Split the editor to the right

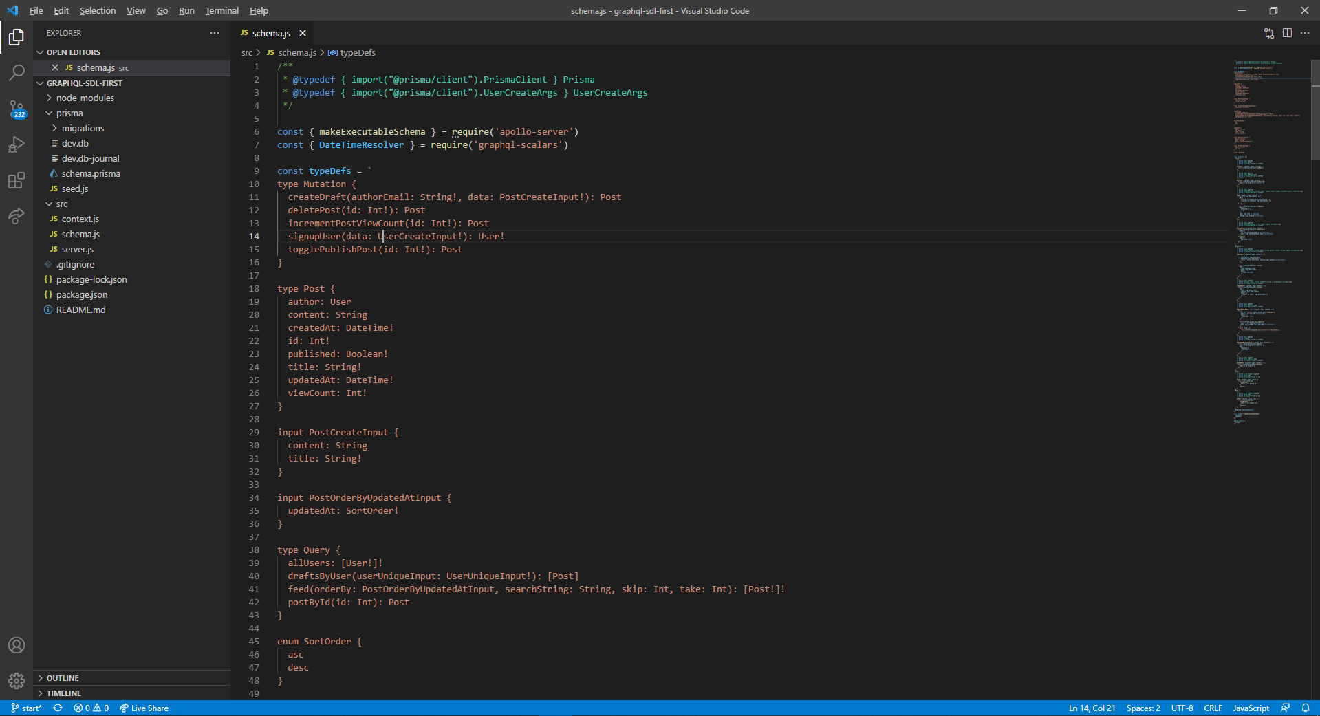click(x=1287, y=33)
